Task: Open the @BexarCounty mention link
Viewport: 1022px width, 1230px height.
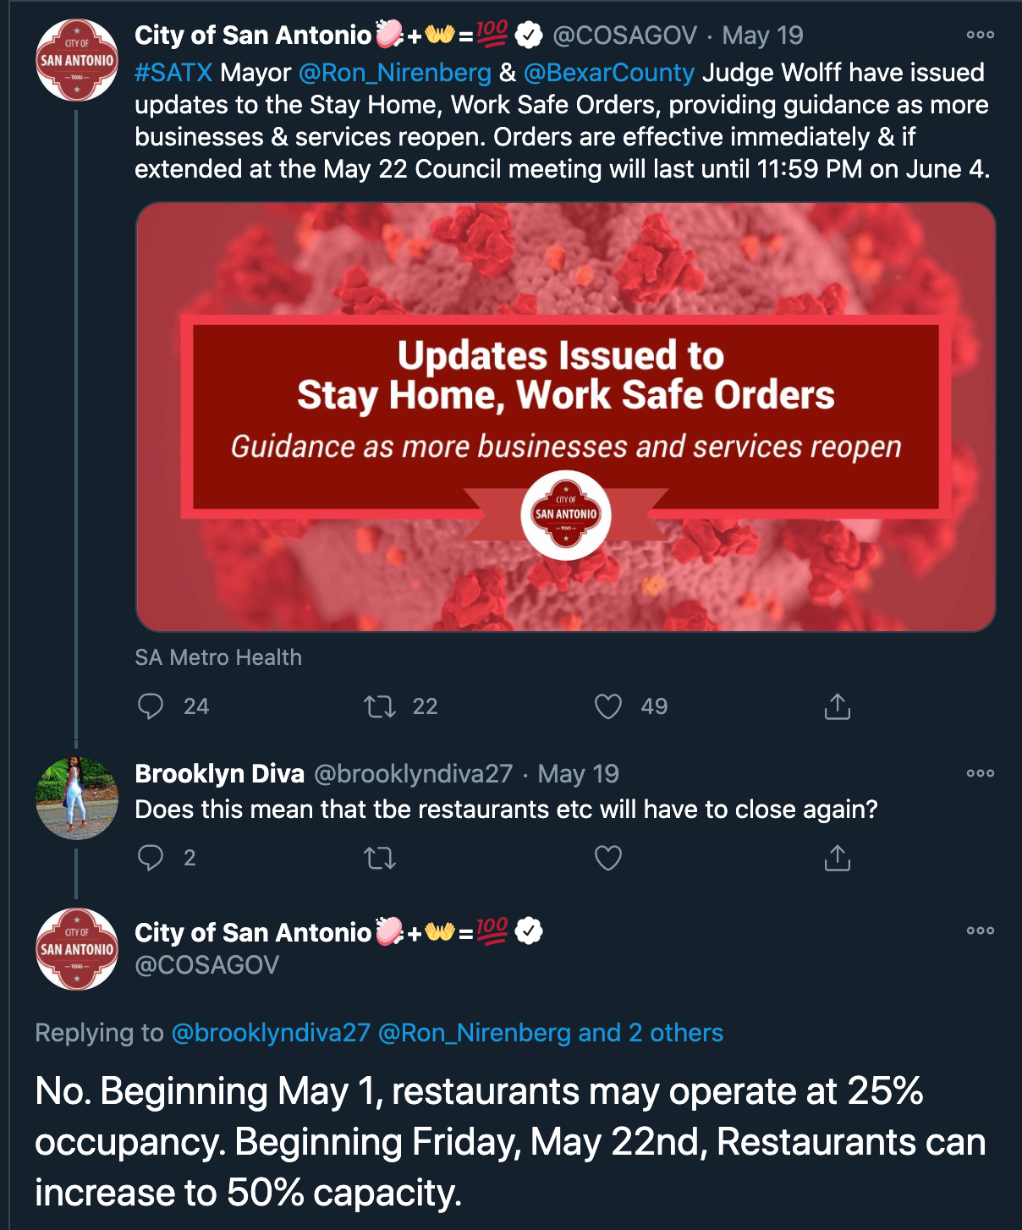Action: 609,73
